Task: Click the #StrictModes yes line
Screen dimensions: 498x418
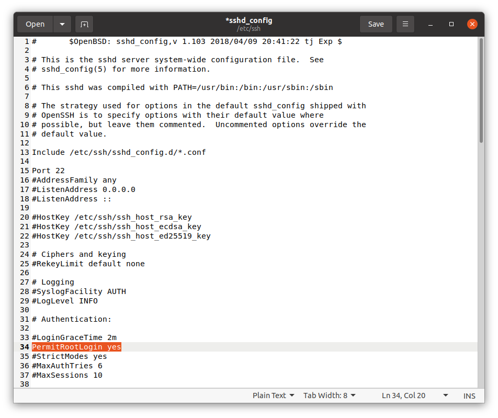Action: click(x=70, y=356)
